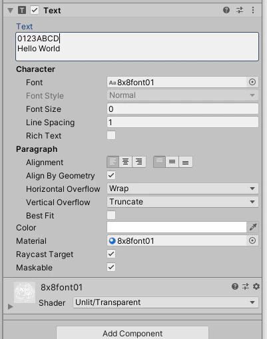Collapse the Text component foldout arrow
267x339 pixels.
pyautogui.click(x=10, y=10)
